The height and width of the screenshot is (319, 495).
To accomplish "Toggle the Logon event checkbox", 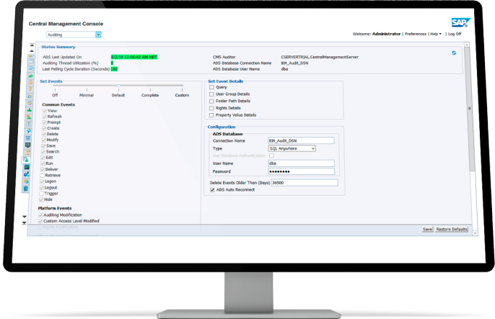I will [x=42, y=181].
